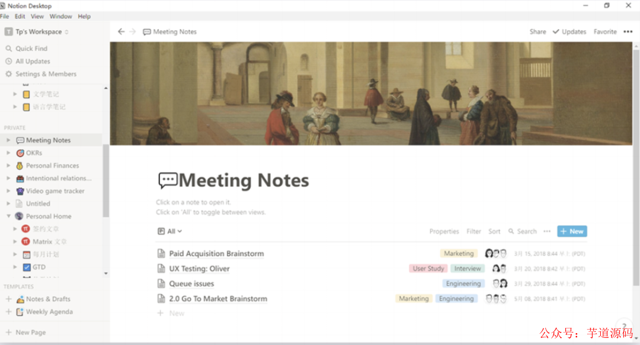
Task: Click the All Updates clock icon
Action: pos(8,61)
